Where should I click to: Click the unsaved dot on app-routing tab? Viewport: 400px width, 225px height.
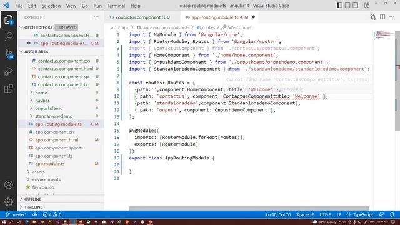[253, 17]
